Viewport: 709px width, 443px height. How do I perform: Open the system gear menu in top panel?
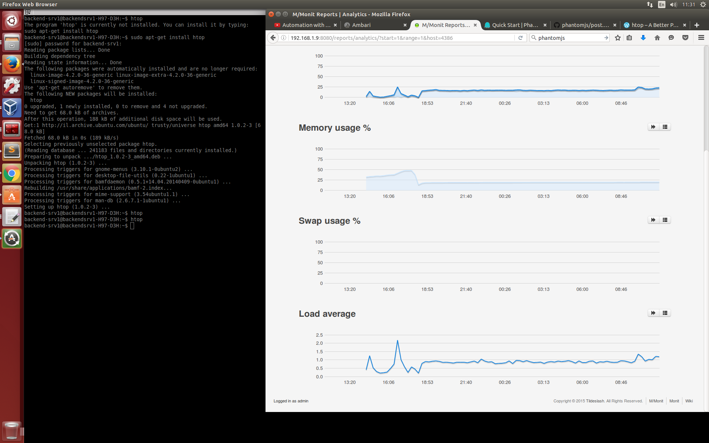(703, 4)
